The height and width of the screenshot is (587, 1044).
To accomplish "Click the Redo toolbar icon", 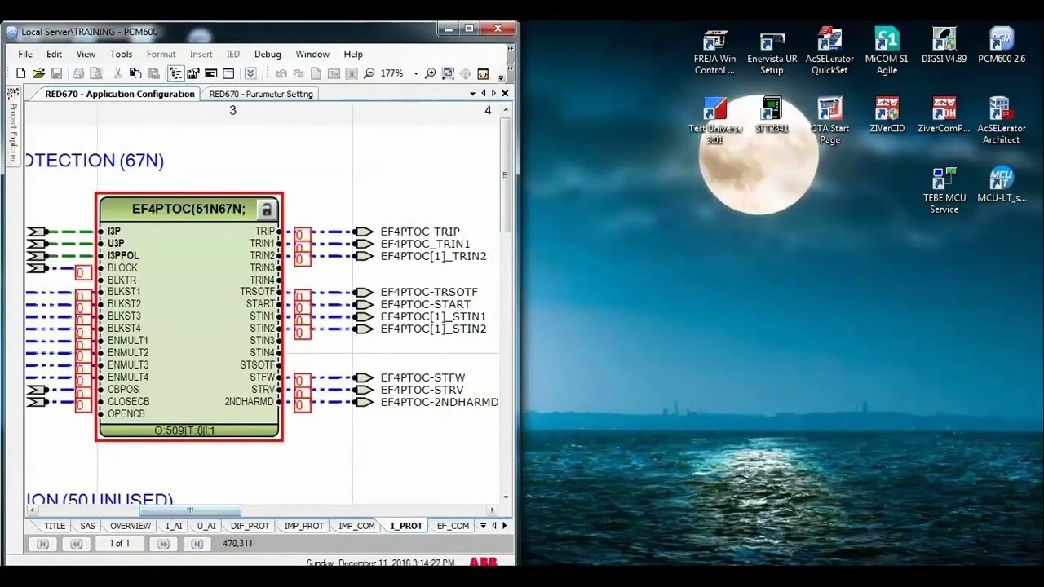I will pos(299,73).
